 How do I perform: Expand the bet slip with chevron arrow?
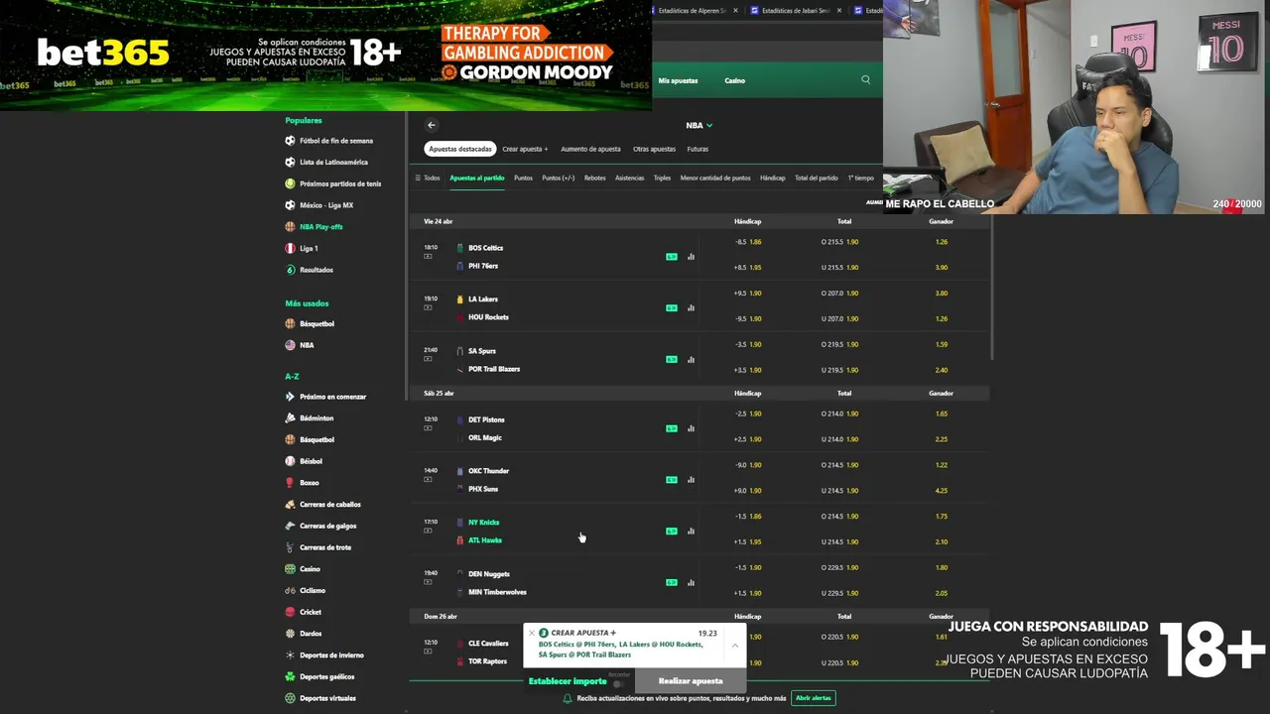click(734, 645)
